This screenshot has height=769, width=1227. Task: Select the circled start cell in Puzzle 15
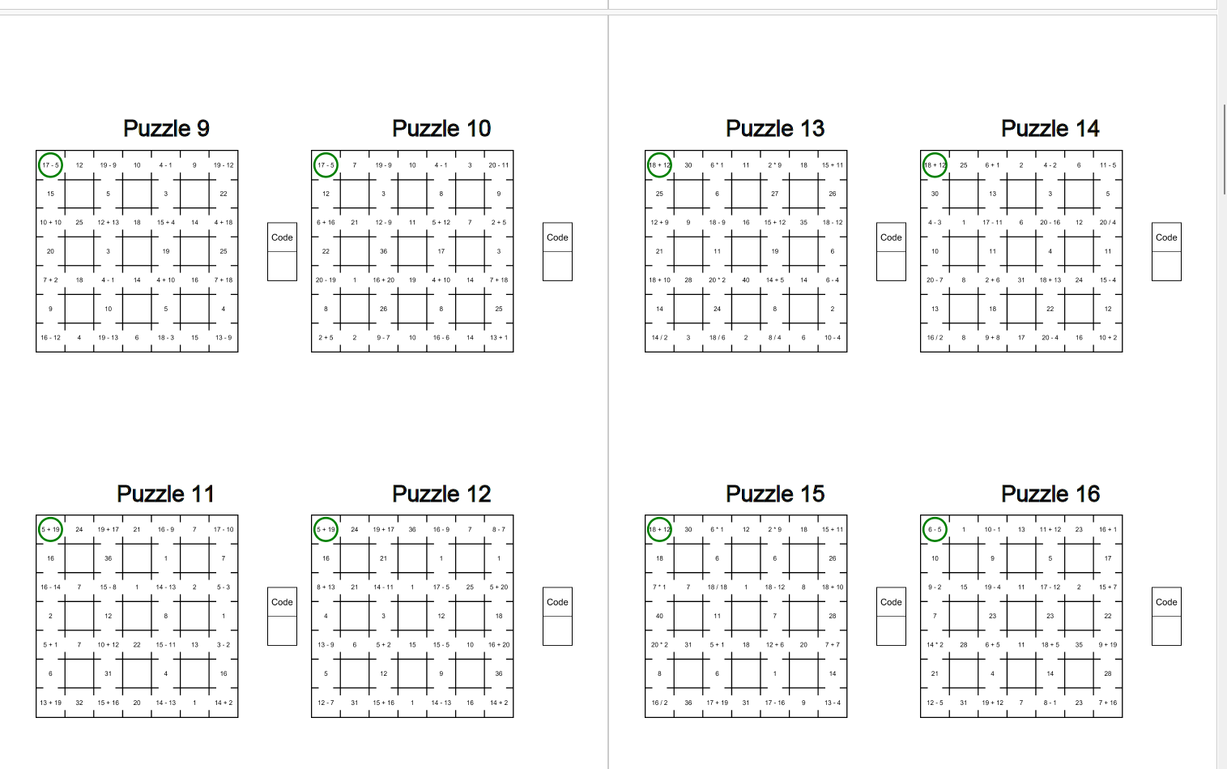click(659, 529)
